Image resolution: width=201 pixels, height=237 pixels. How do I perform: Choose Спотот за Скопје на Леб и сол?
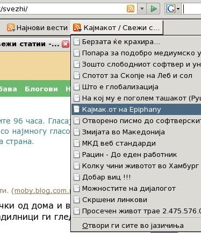click(x=136, y=76)
